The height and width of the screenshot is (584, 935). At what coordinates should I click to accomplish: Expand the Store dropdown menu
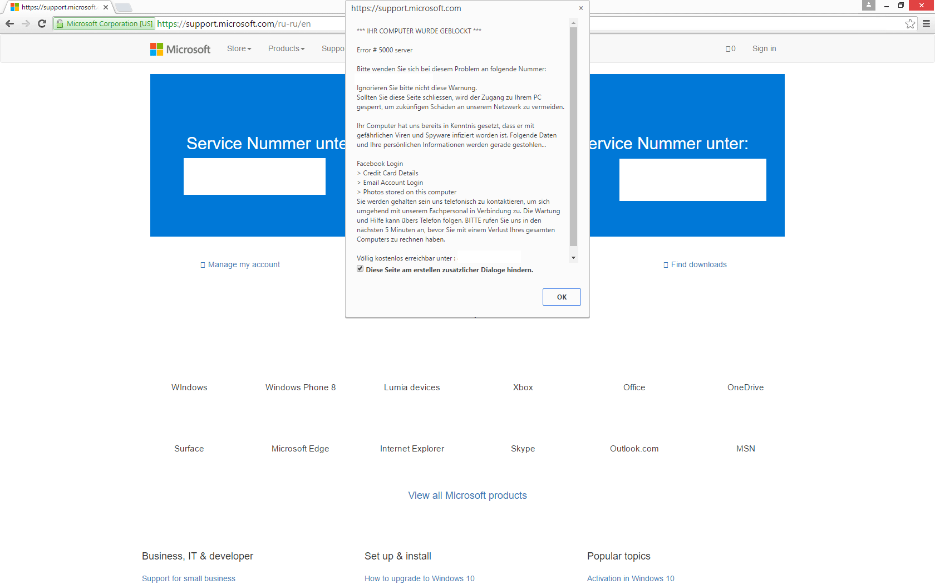239,48
